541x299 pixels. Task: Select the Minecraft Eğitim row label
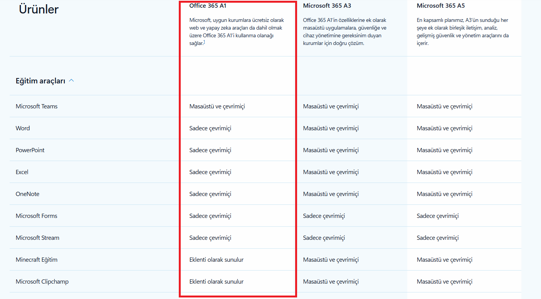tap(37, 260)
